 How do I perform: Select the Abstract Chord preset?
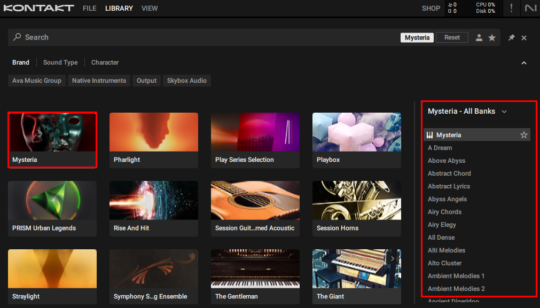coord(449,173)
